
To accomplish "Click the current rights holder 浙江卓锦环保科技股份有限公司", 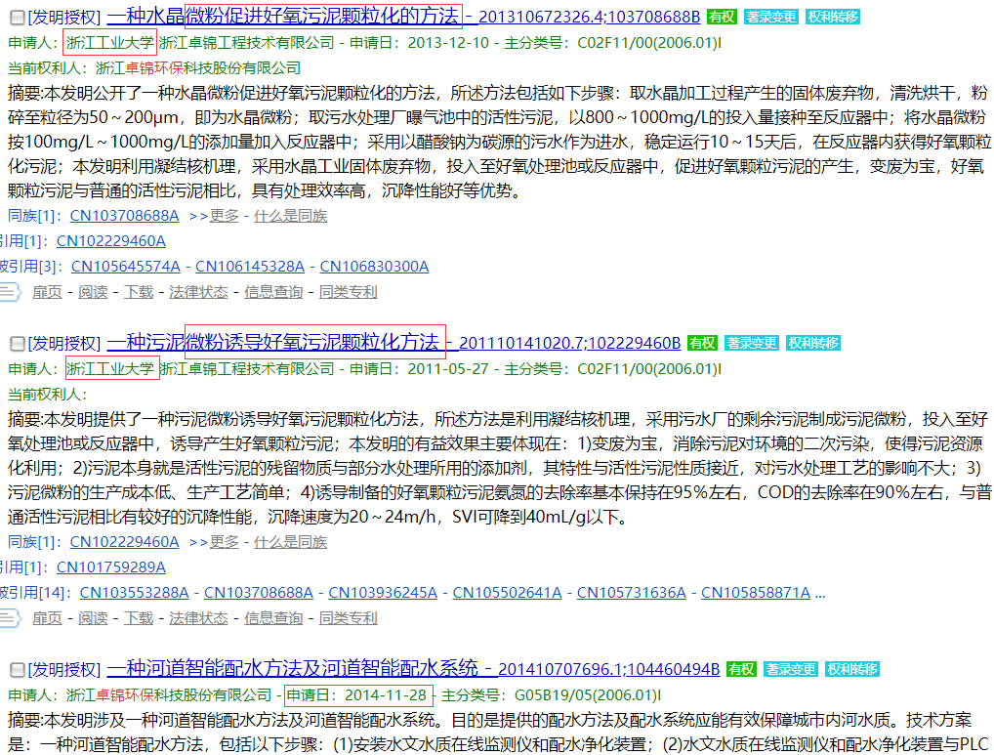I will point(198,68).
